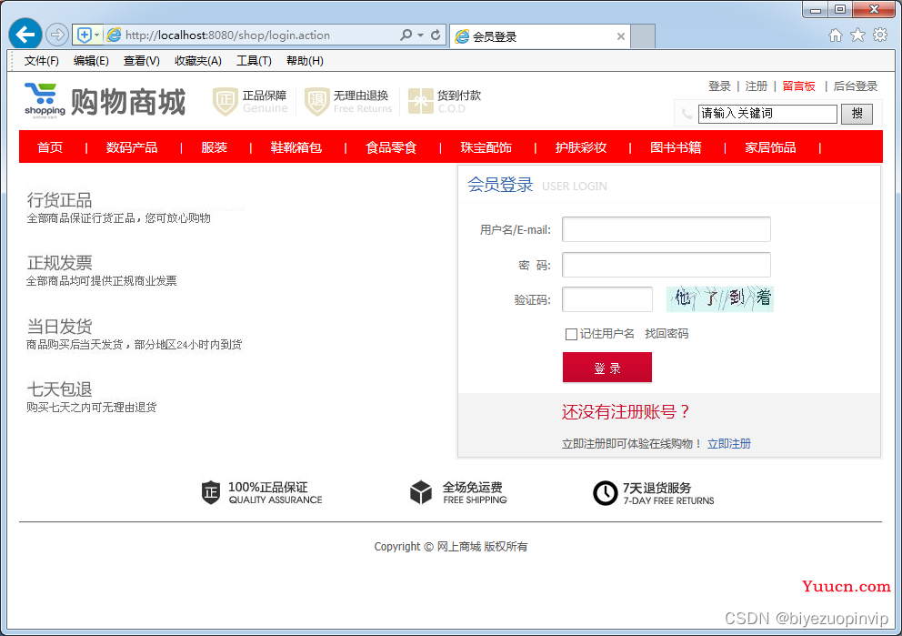
Task: Open 护肤彩妆 category
Action: (x=581, y=147)
